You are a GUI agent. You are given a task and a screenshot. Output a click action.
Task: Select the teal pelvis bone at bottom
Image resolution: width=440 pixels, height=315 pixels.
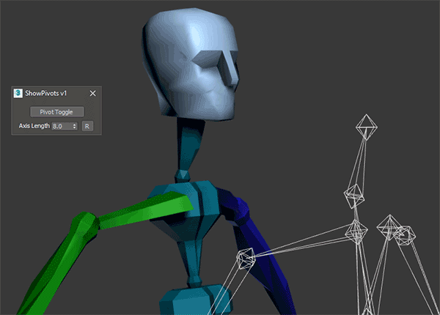pos(183,302)
